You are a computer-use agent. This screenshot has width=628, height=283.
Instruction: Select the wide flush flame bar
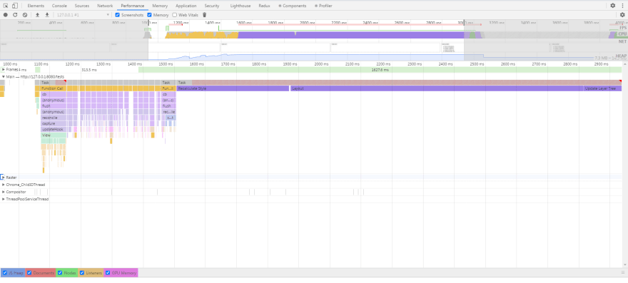click(54, 106)
